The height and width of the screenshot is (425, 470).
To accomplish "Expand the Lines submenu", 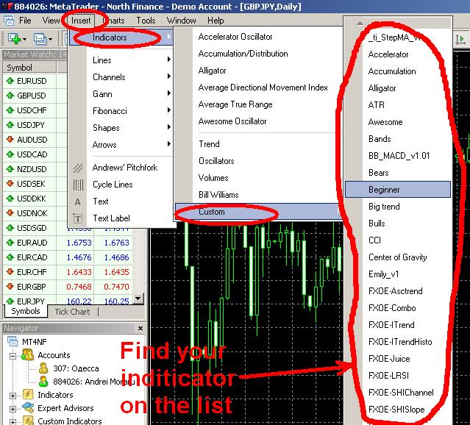I will 121,60.
